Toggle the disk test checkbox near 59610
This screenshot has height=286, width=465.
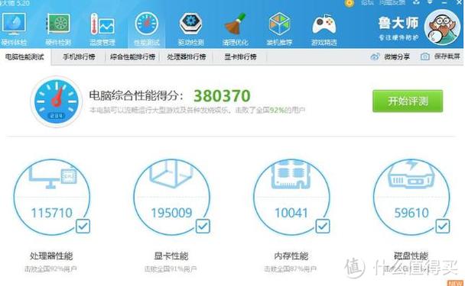coord(443,227)
